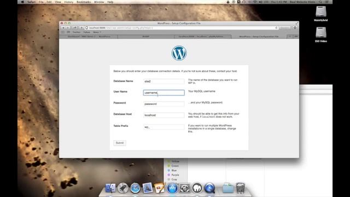Click the plus button beside address bar
Screen dimensions: 350x197
[x=81, y=28]
